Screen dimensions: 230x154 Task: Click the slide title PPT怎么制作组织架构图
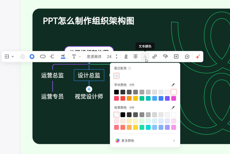point(89,21)
